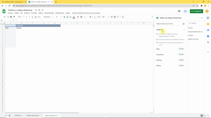This screenshot has height=118, width=211.
Task: Move document with folder icon
Action: (39, 10)
